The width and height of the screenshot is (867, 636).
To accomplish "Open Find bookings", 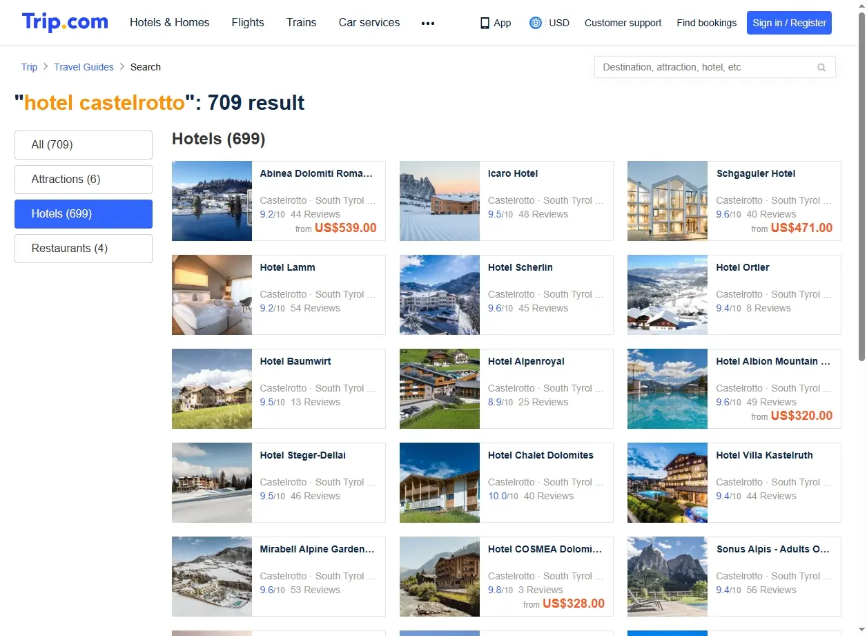I will 707,23.
